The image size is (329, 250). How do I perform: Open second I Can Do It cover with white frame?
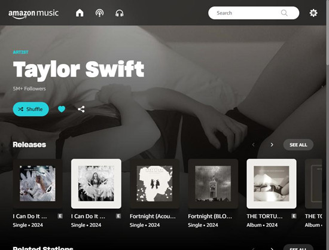[96, 184]
